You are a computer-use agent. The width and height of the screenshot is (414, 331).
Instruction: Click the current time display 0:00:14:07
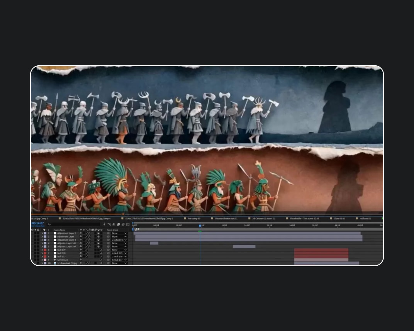[x=37, y=223]
